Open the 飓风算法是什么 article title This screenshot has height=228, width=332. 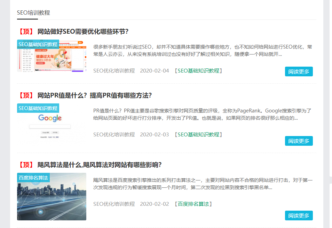click(99, 165)
